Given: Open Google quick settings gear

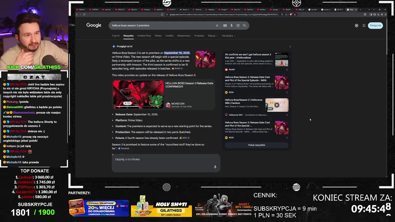Looking at the screenshot, I should 356,26.
